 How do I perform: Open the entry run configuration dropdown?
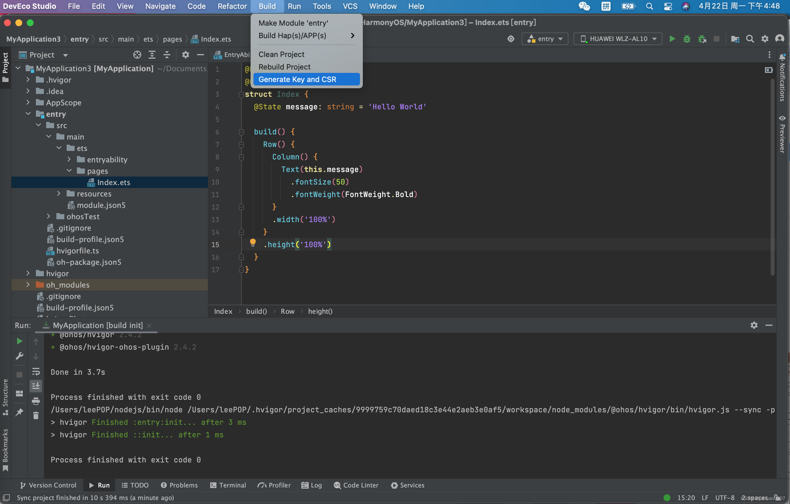(545, 39)
